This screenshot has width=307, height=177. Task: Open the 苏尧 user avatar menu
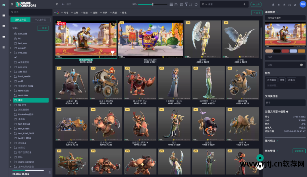[x=303, y=4]
